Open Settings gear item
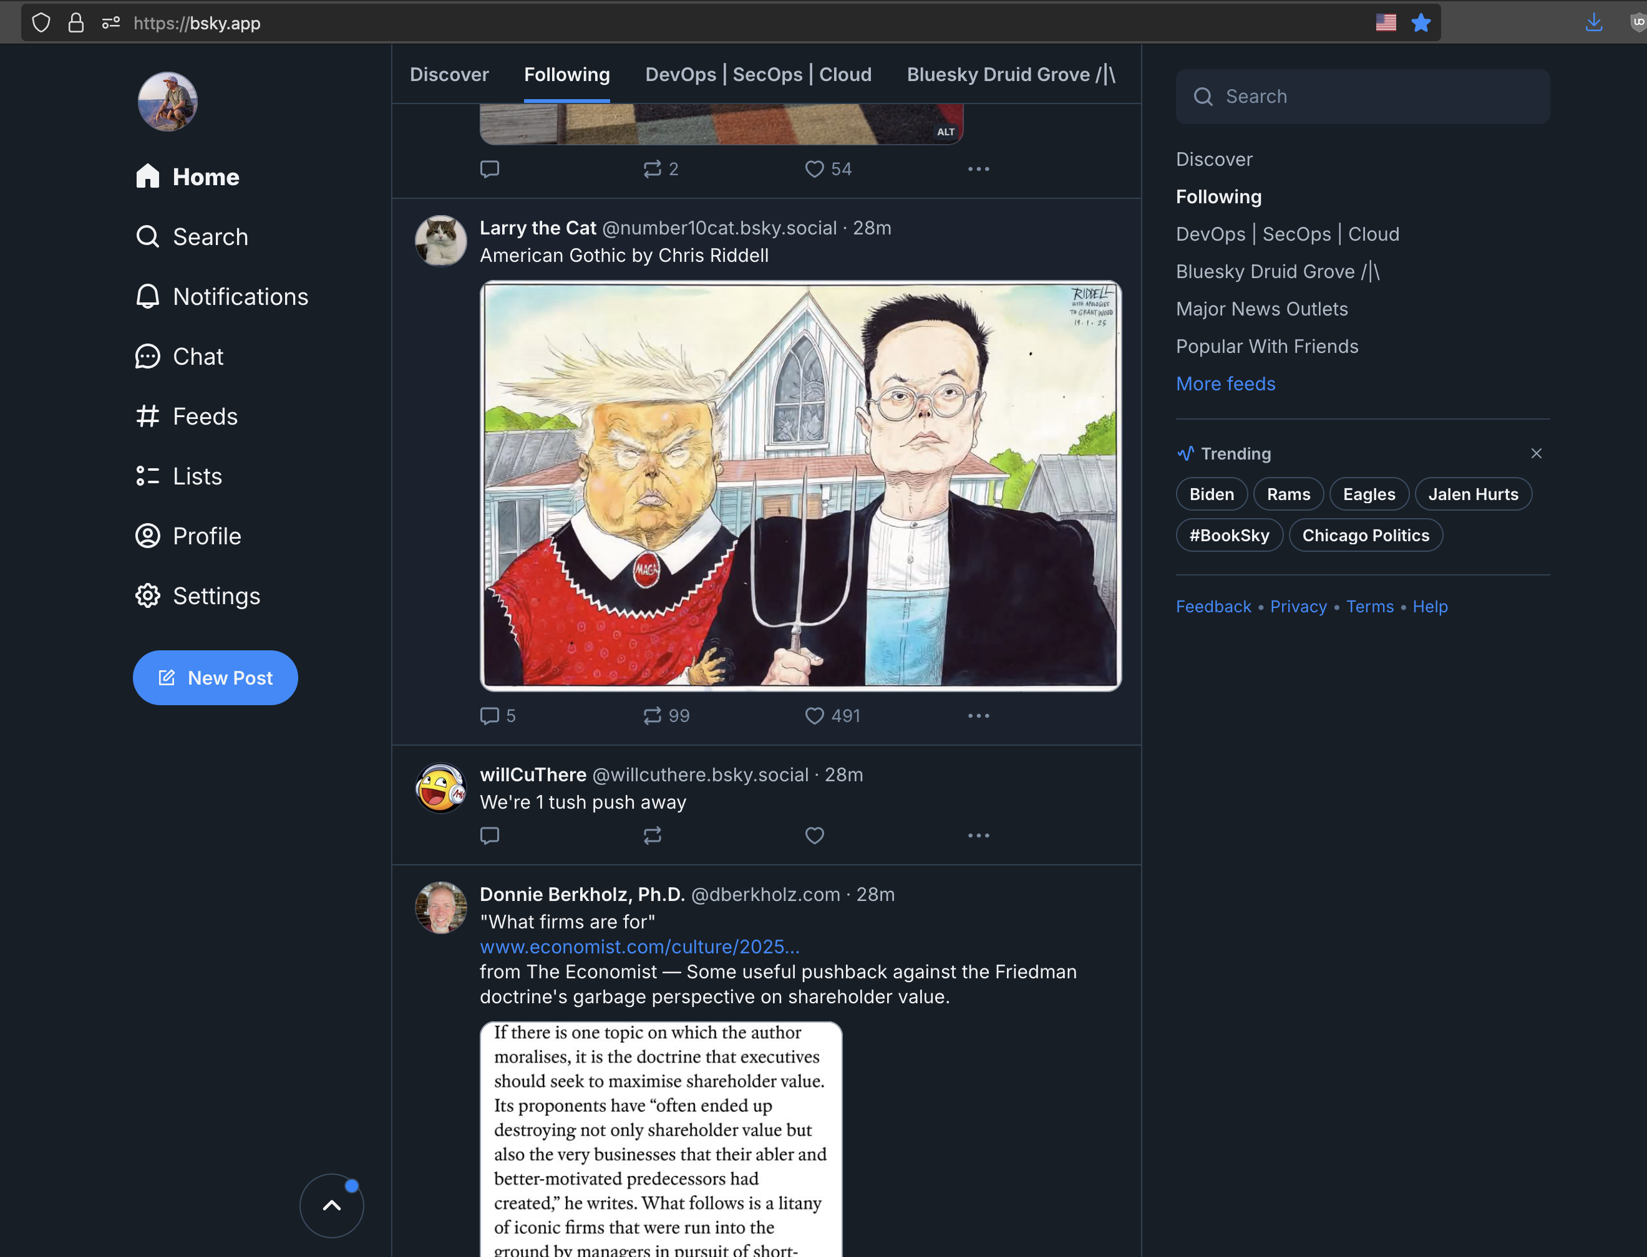The height and width of the screenshot is (1257, 1647). [198, 595]
